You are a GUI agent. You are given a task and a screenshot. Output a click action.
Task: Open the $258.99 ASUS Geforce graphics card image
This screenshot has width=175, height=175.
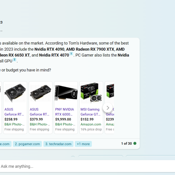[15, 93]
